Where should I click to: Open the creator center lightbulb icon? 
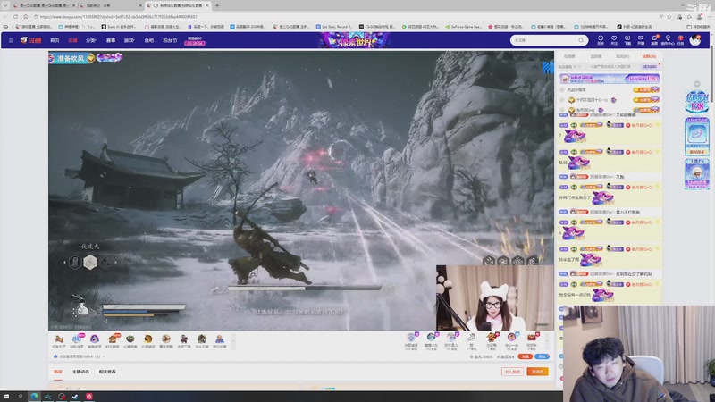[668, 40]
